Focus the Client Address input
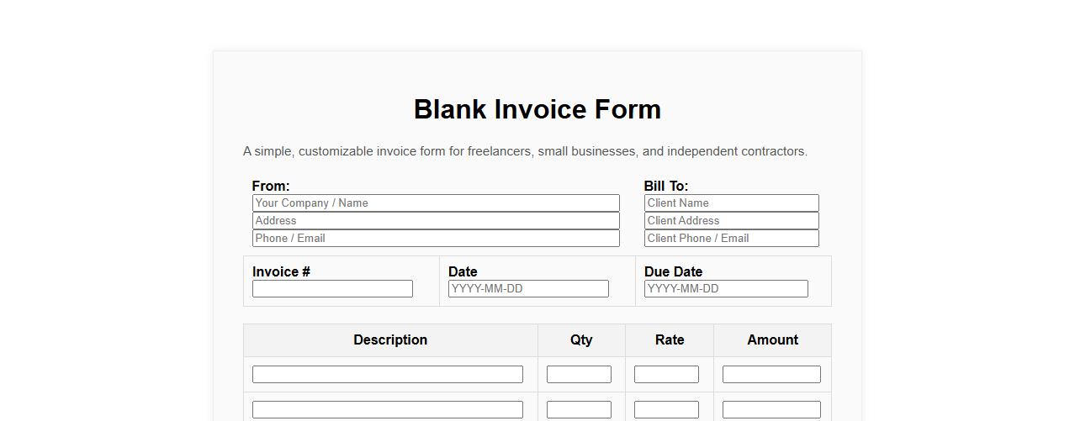The width and height of the screenshot is (1075, 421). 732,220
